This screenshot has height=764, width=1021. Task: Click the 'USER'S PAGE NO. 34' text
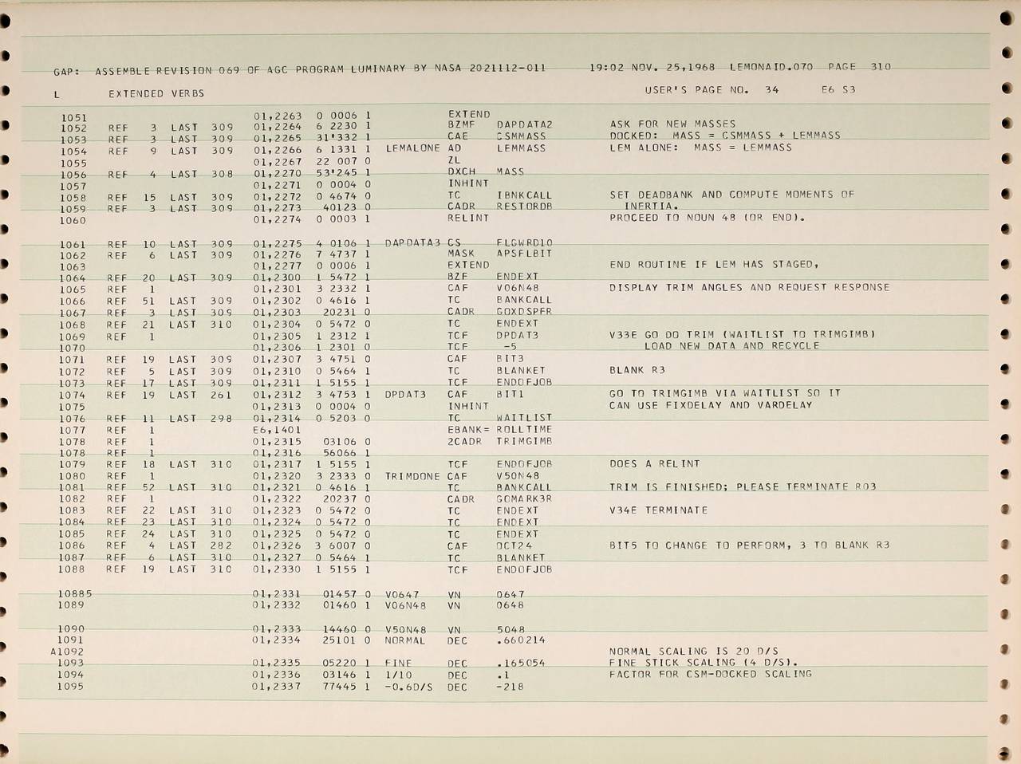tap(712, 90)
